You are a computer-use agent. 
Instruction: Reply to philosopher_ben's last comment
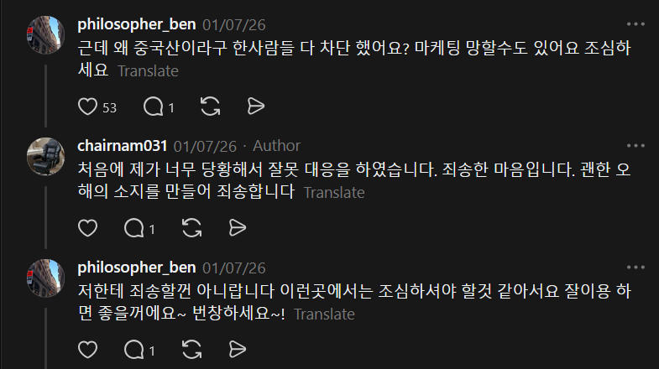point(133,350)
